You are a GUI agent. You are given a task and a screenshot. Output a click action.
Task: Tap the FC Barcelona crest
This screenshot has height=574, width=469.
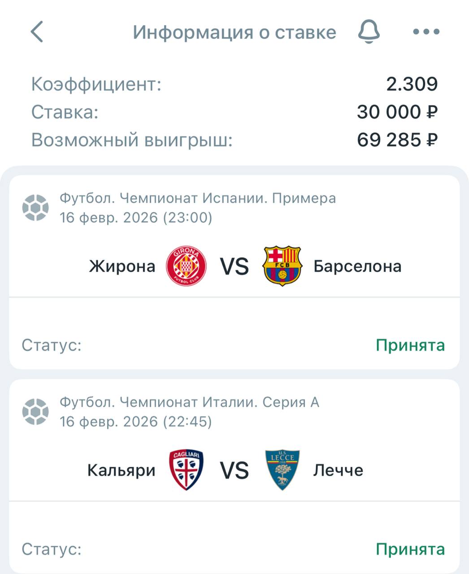tap(282, 266)
